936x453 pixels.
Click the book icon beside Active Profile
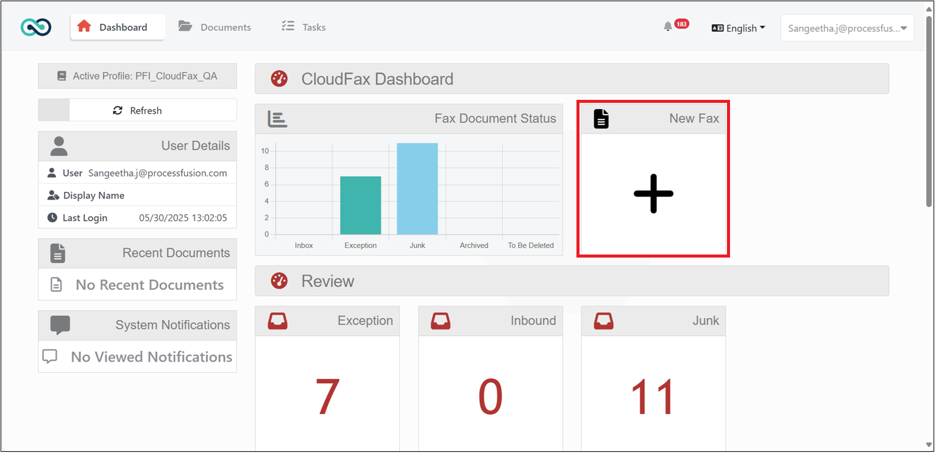click(x=62, y=76)
